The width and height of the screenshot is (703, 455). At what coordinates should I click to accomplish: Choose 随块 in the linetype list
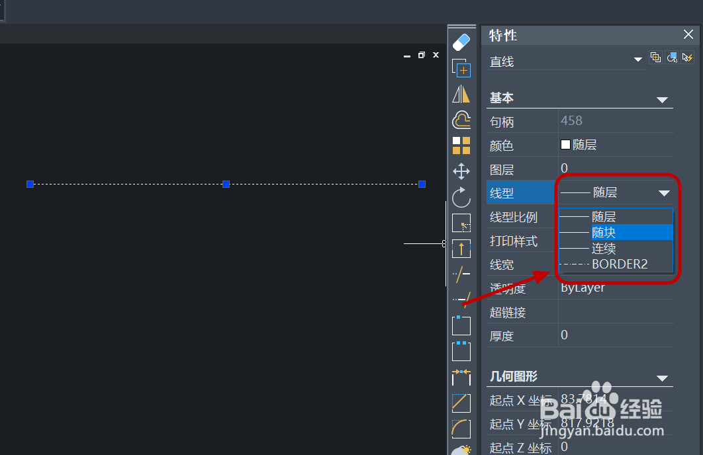click(x=616, y=232)
